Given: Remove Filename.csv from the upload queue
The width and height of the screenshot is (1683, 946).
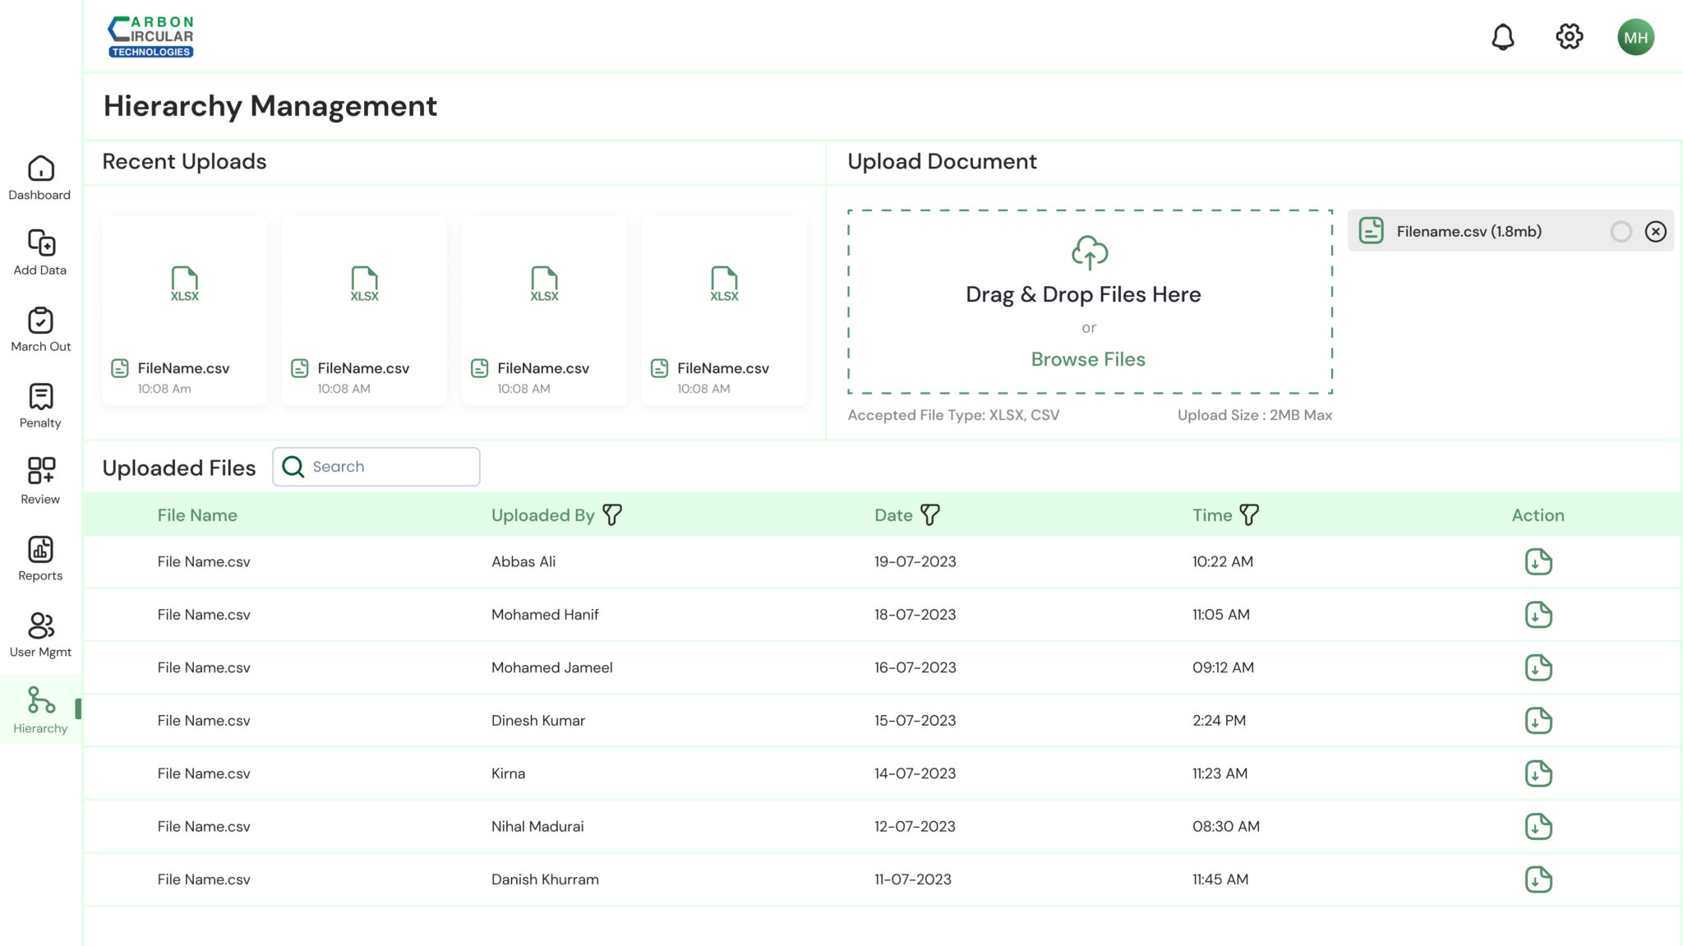Looking at the screenshot, I should tap(1655, 232).
